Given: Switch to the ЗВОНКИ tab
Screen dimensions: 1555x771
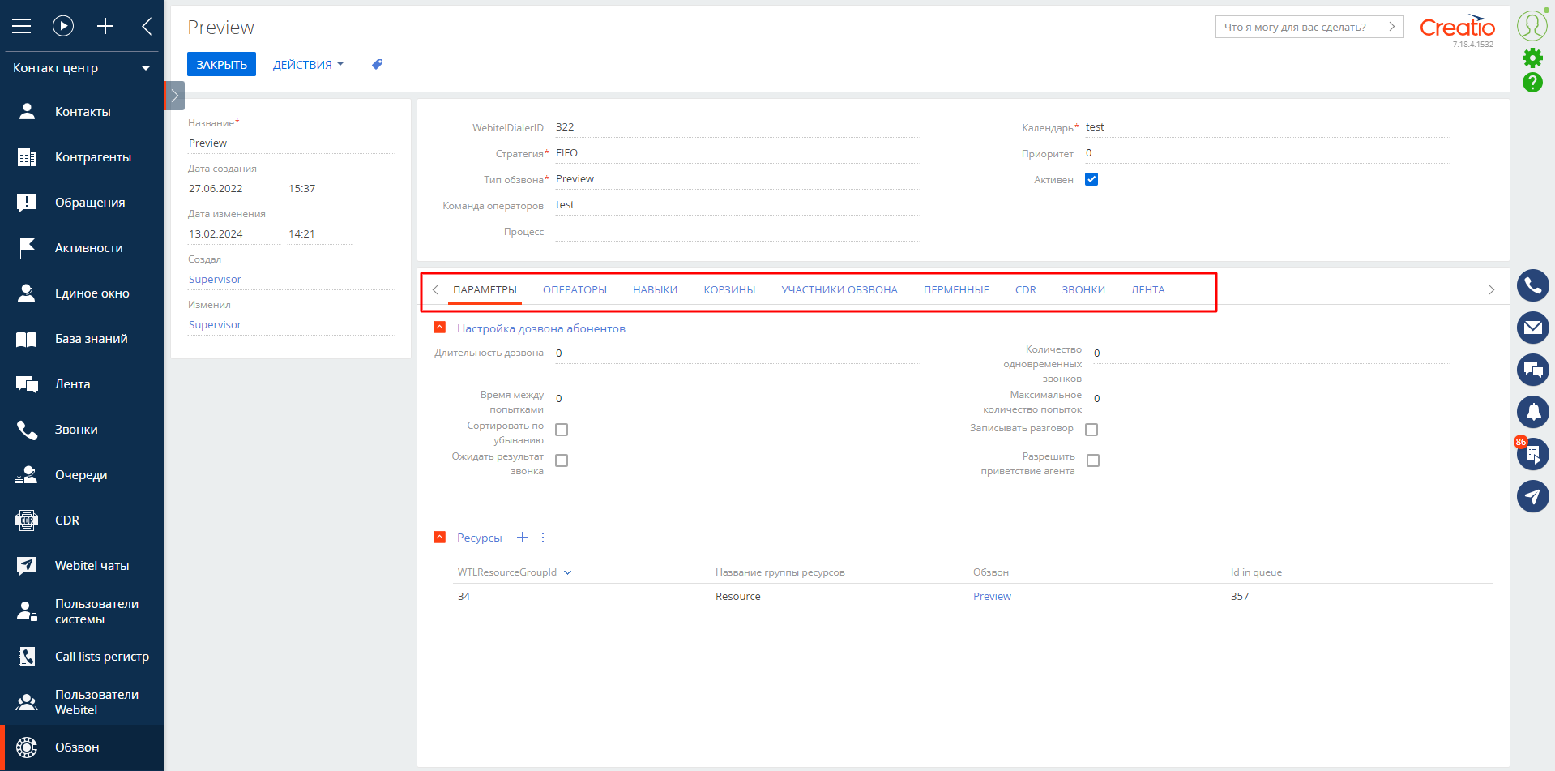Looking at the screenshot, I should [1083, 290].
